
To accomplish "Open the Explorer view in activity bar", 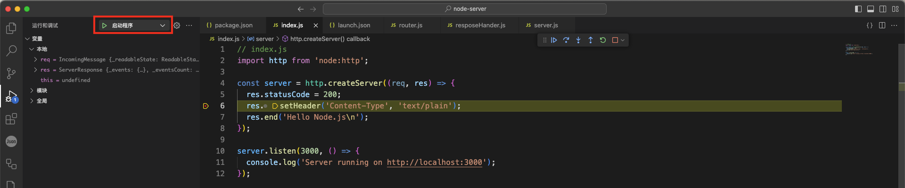I will [x=11, y=28].
